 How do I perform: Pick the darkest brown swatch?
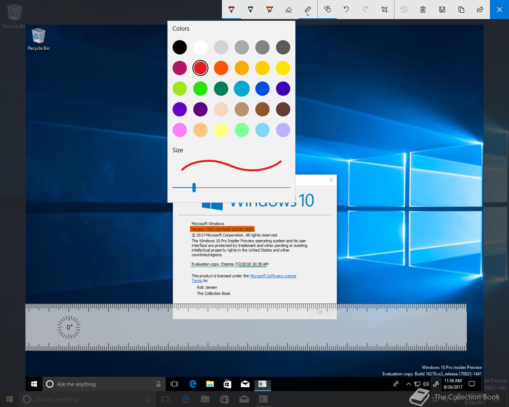pyautogui.click(x=283, y=109)
